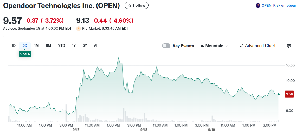Click the Opendoor Technologies Inc. (OPEN) title

pyautogui.click(x=62, y=6)
